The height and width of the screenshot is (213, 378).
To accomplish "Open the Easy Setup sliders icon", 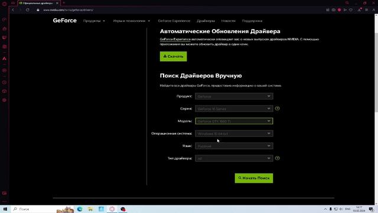I will [366, 10].
